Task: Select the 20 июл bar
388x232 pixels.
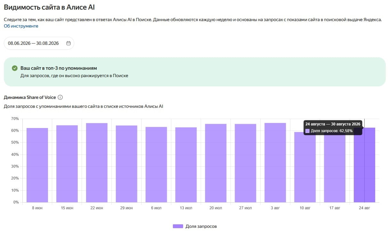Action: (x=216, y=163)
